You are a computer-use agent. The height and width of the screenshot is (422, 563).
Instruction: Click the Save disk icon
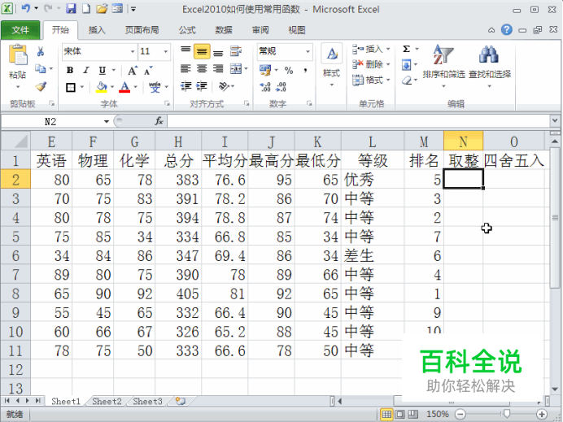click(x=71, y=8)
